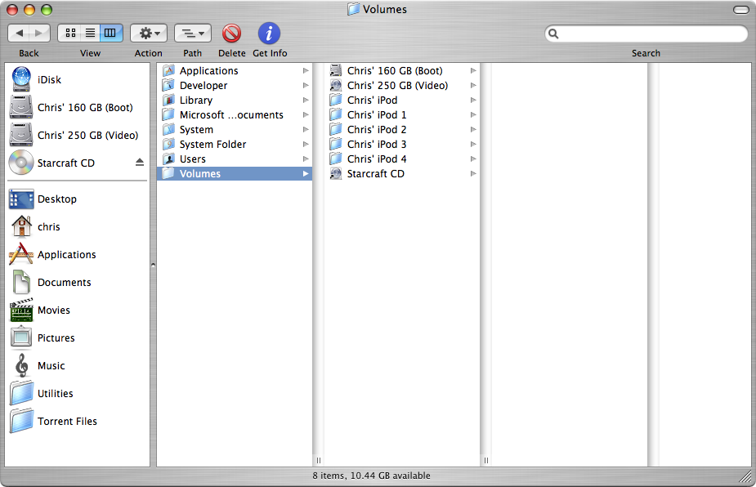756x487 pixels.
Task: Click the Get Info icon
Action: tap(269, 34)
